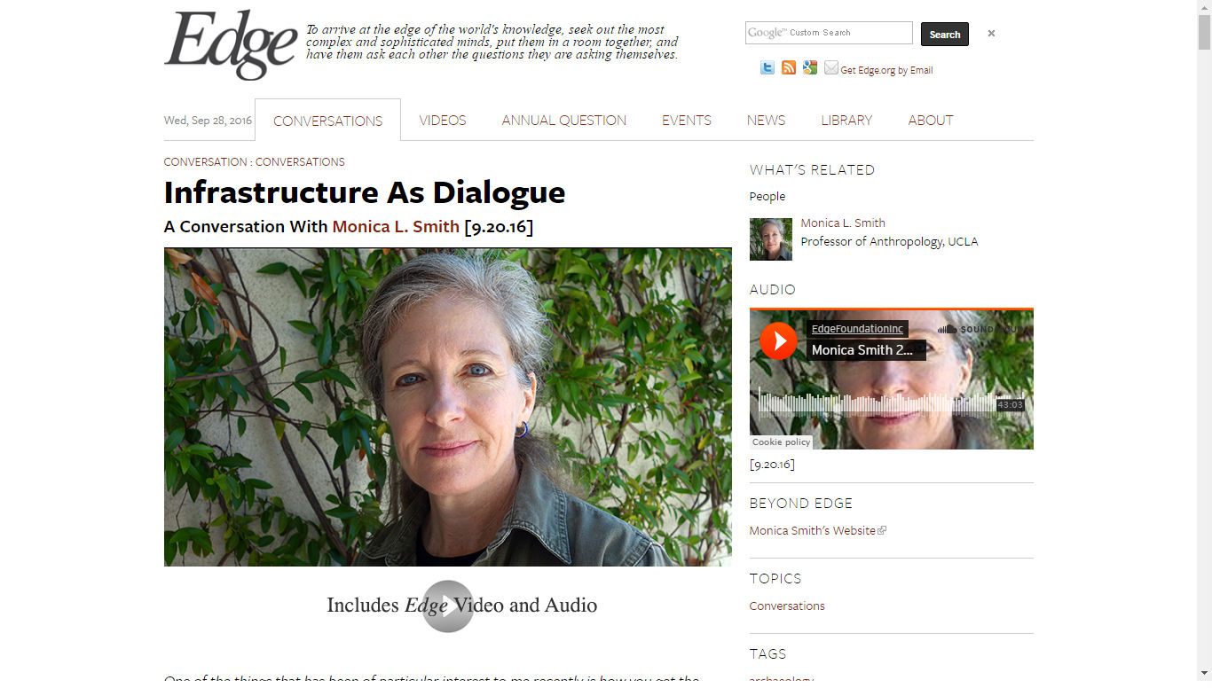Open the Twitter icon link
This screenshot has width=1212, height=688.
[767, 68]
